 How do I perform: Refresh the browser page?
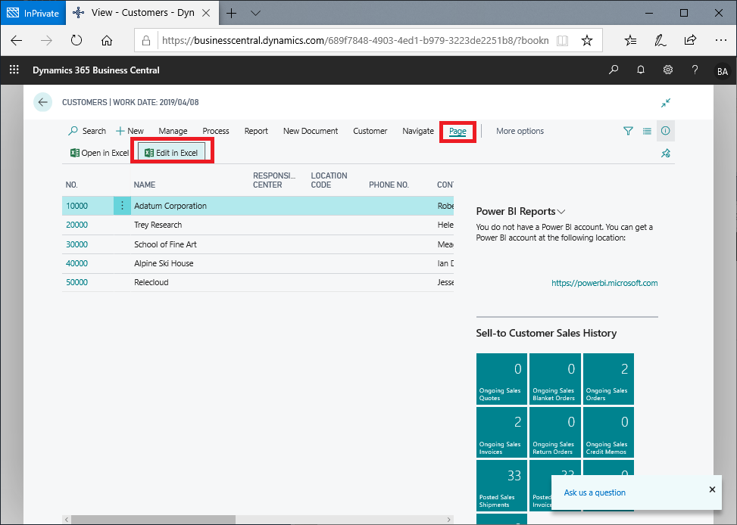tap(77, 40)
